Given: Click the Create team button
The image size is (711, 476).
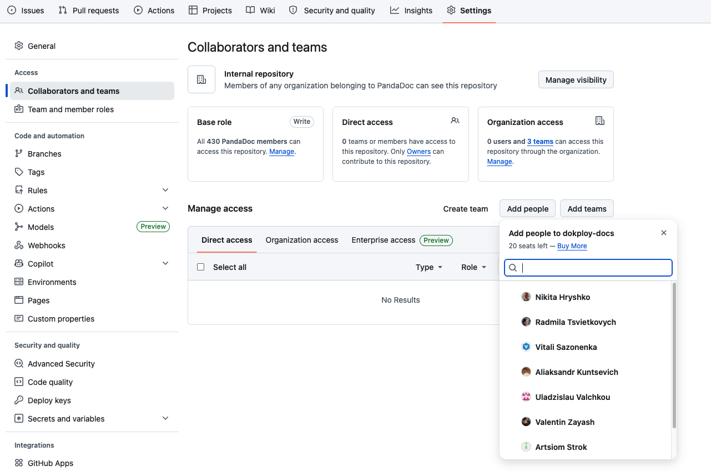Looking at the screenshot, I should 466,209.
